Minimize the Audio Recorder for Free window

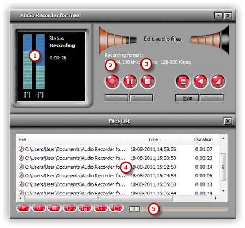click(x=218, y=16)
